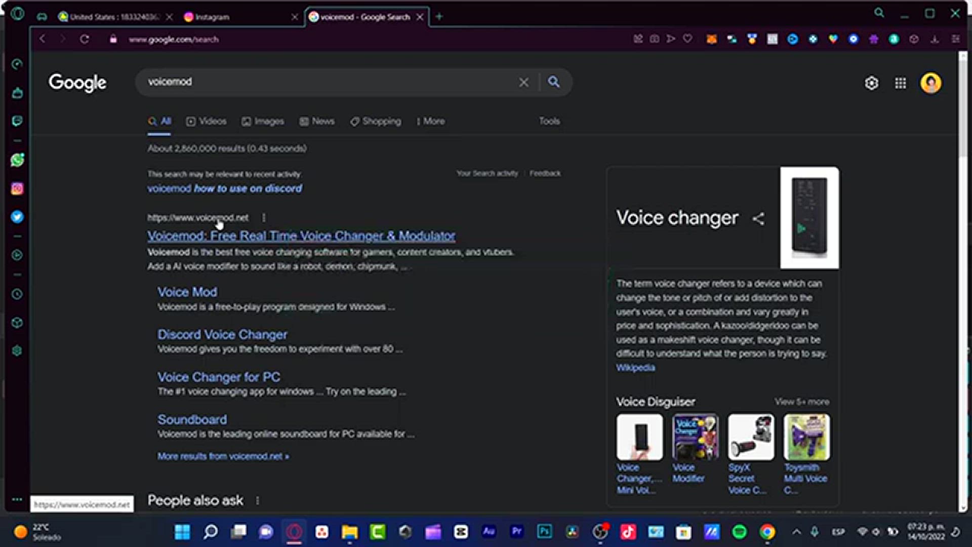Switch to the News results tab

317,122
